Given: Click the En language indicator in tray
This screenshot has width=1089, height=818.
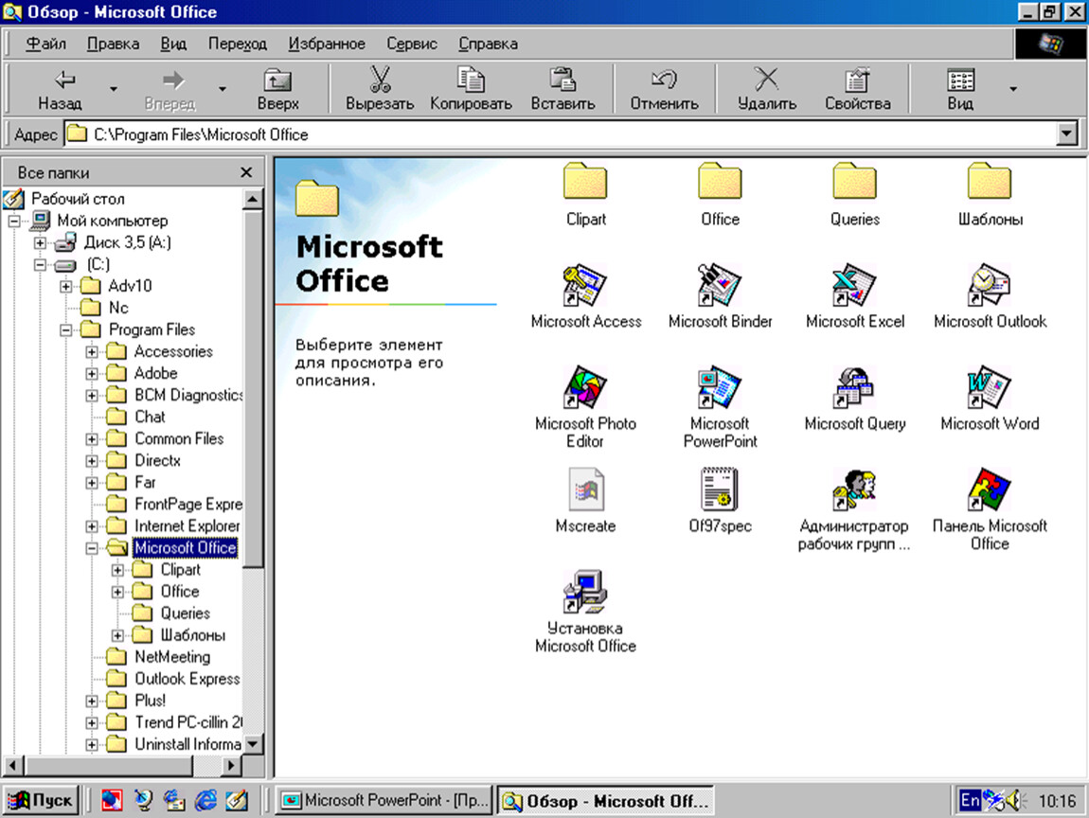Looking at the screenshot, I should tap(970, 801).
